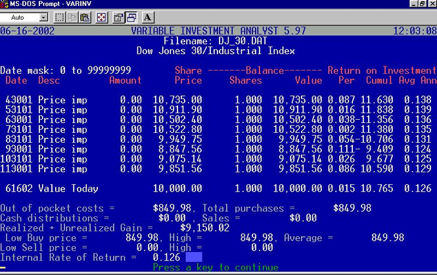Click the 'Amount' column header
Screen dimensions: 437x275
(126, 80)
